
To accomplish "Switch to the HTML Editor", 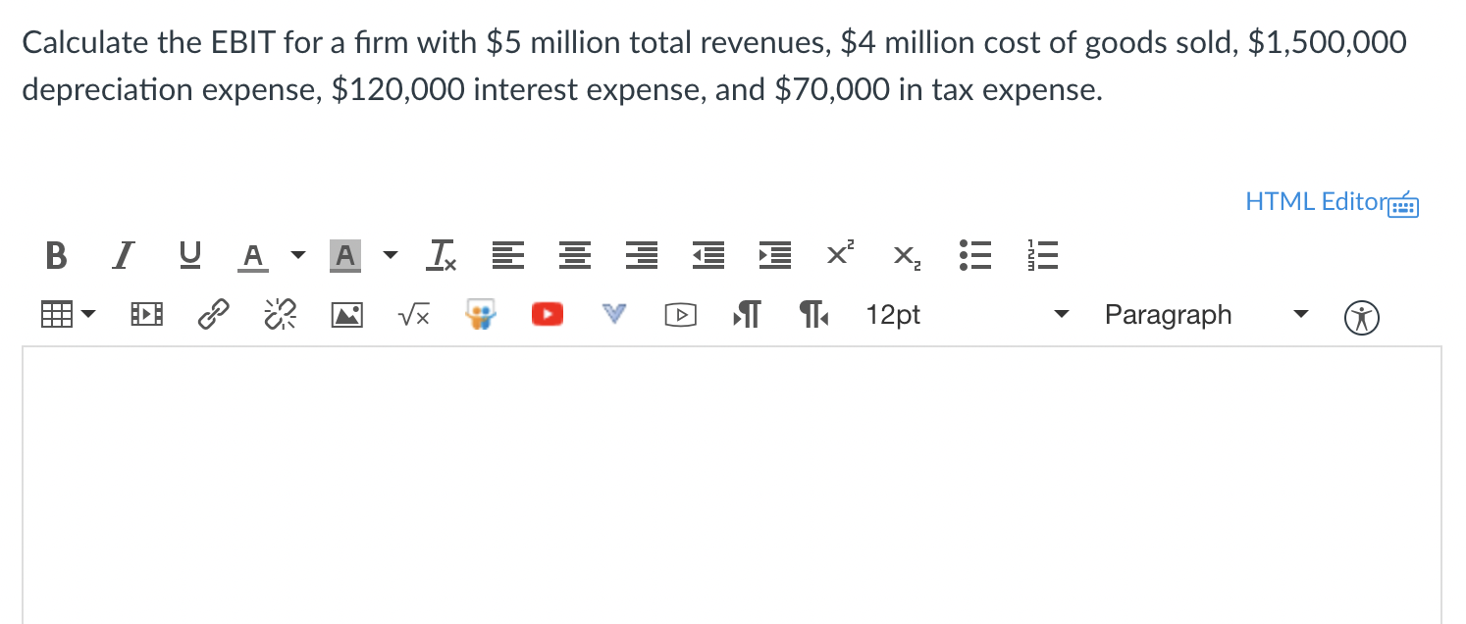I will point(1316,201).
